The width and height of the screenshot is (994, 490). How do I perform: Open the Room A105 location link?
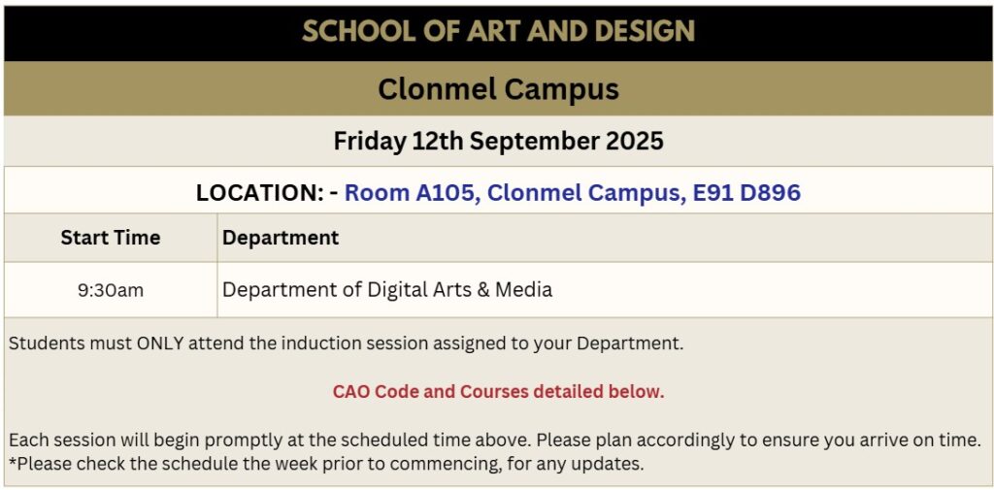pyautogui.click(x=411, y=193)
